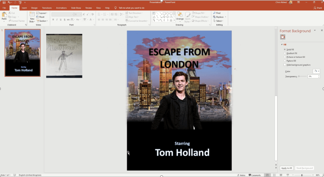The width and height of the screenshot is (324, 177).
Task: Select the Solid fill radio button
Action: pos(285,50)
